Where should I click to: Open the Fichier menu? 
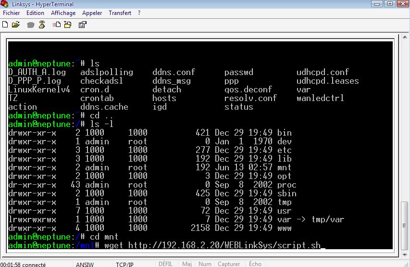tap(11, 13)
